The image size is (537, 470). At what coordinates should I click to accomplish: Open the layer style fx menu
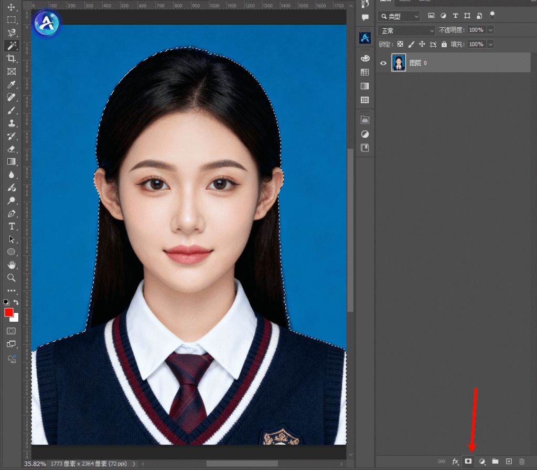coord(455,462)
